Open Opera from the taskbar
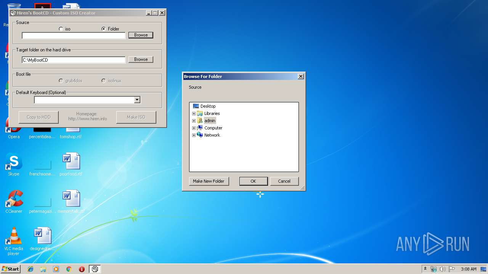Viewport: 488px width, 274px height. click(x=82, y=269)
